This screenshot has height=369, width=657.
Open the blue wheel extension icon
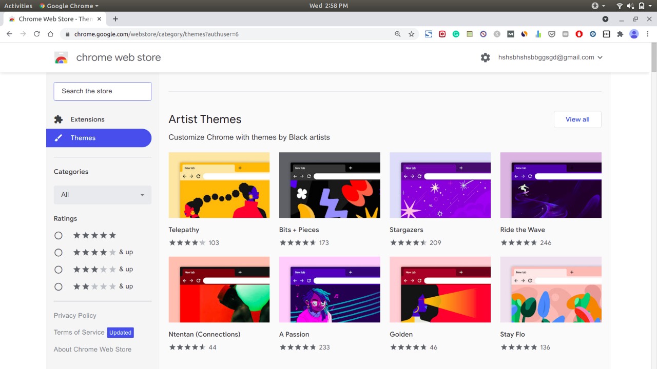[593, 34]
